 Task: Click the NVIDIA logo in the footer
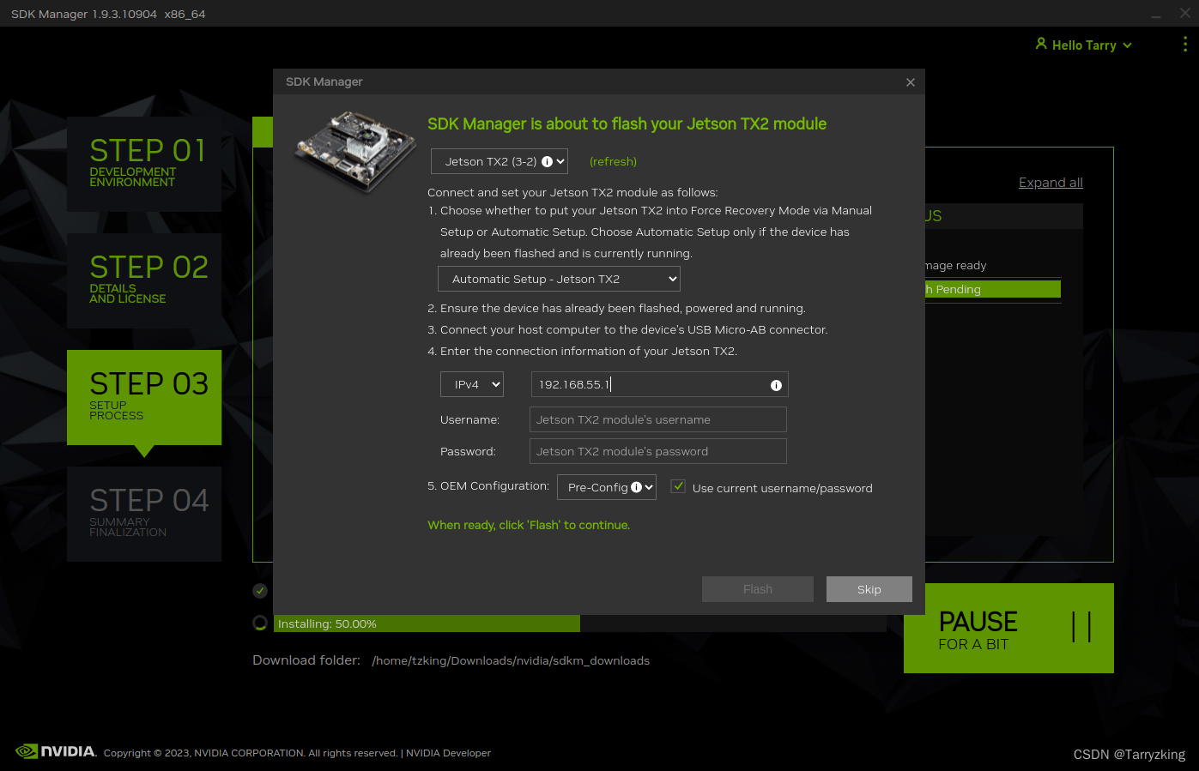[56, 751]
